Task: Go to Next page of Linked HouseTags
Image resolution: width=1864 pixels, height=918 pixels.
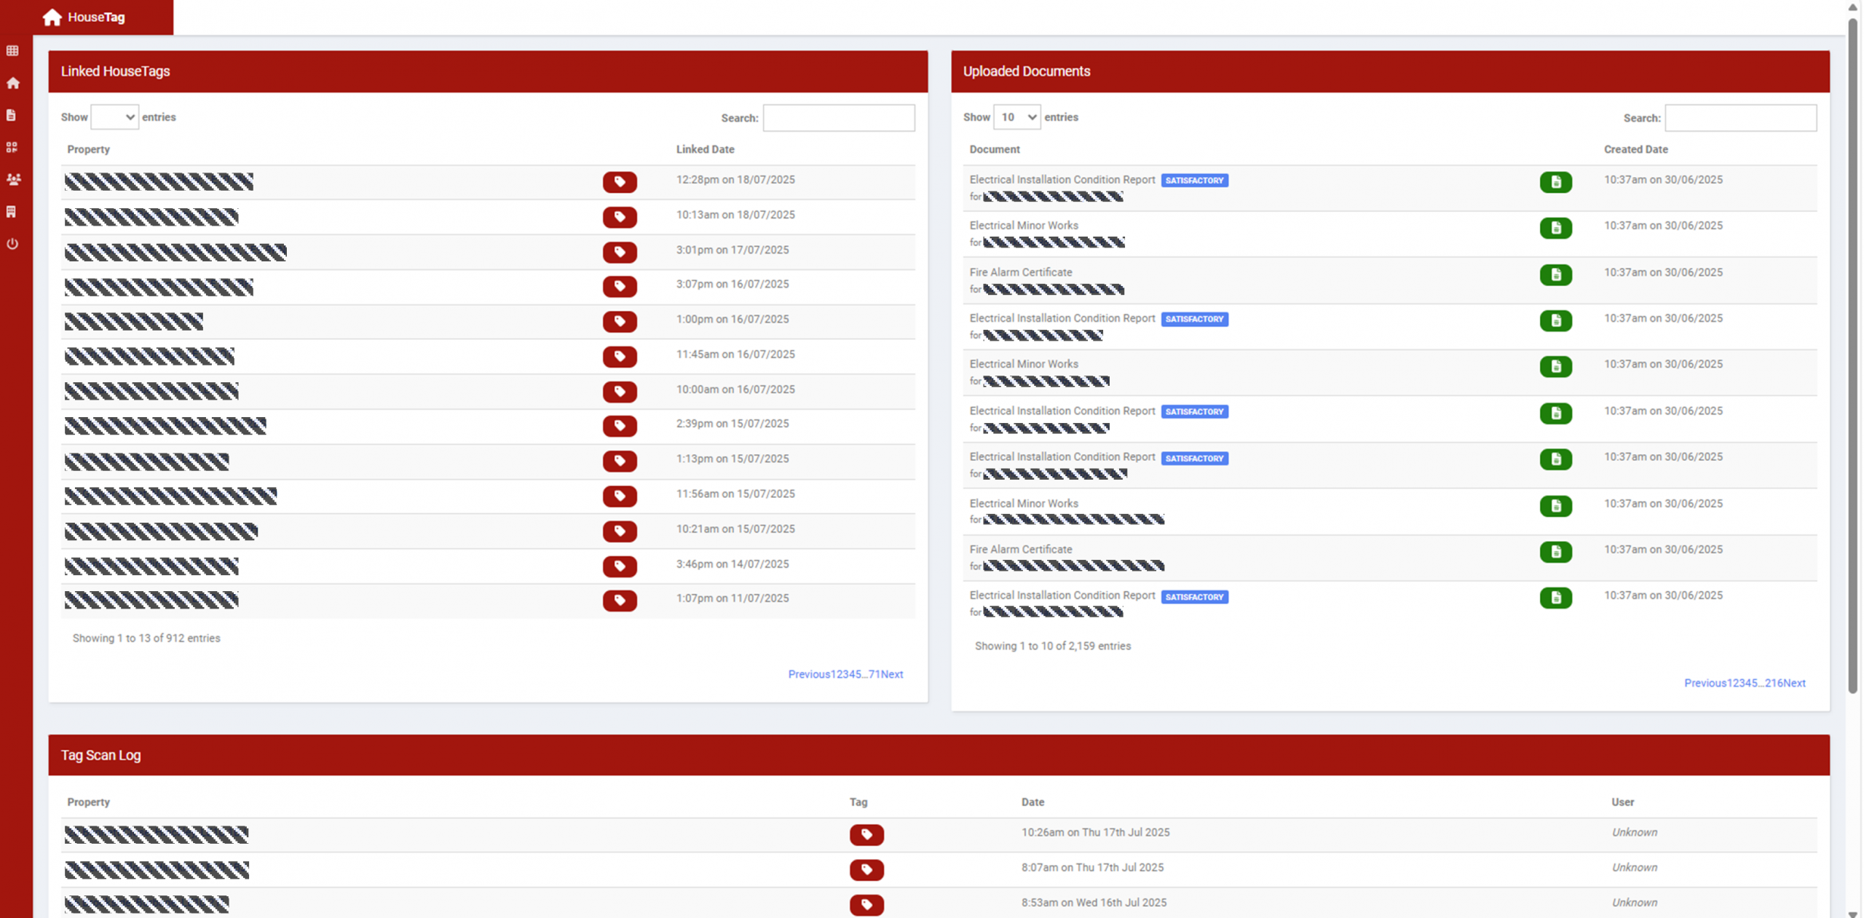Action: 892,674
